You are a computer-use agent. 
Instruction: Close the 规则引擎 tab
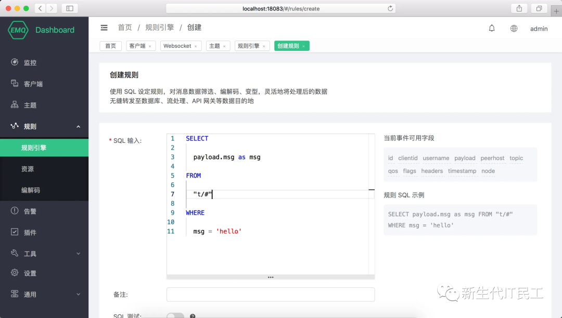coord(264,46)
